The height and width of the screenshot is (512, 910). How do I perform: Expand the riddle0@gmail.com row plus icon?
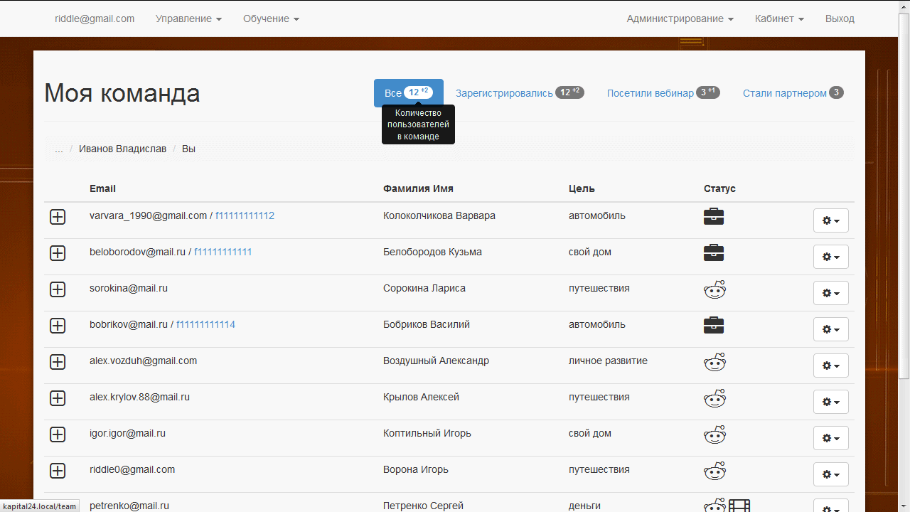(x=58, y=471)
